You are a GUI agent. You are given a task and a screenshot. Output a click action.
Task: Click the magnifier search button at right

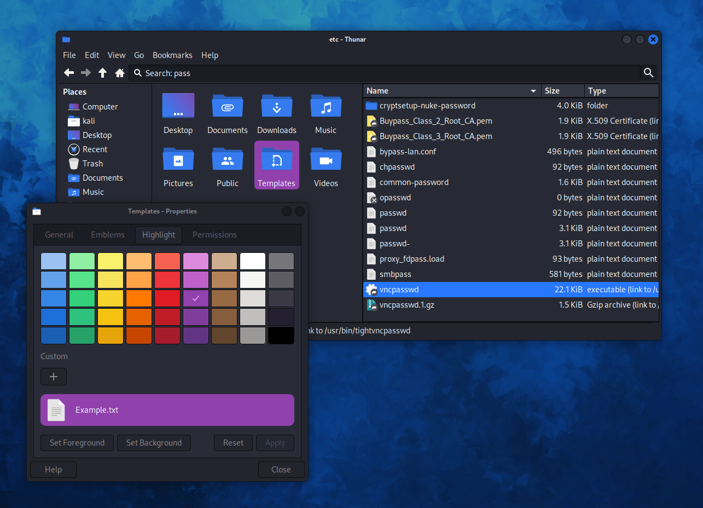[648, 73]
